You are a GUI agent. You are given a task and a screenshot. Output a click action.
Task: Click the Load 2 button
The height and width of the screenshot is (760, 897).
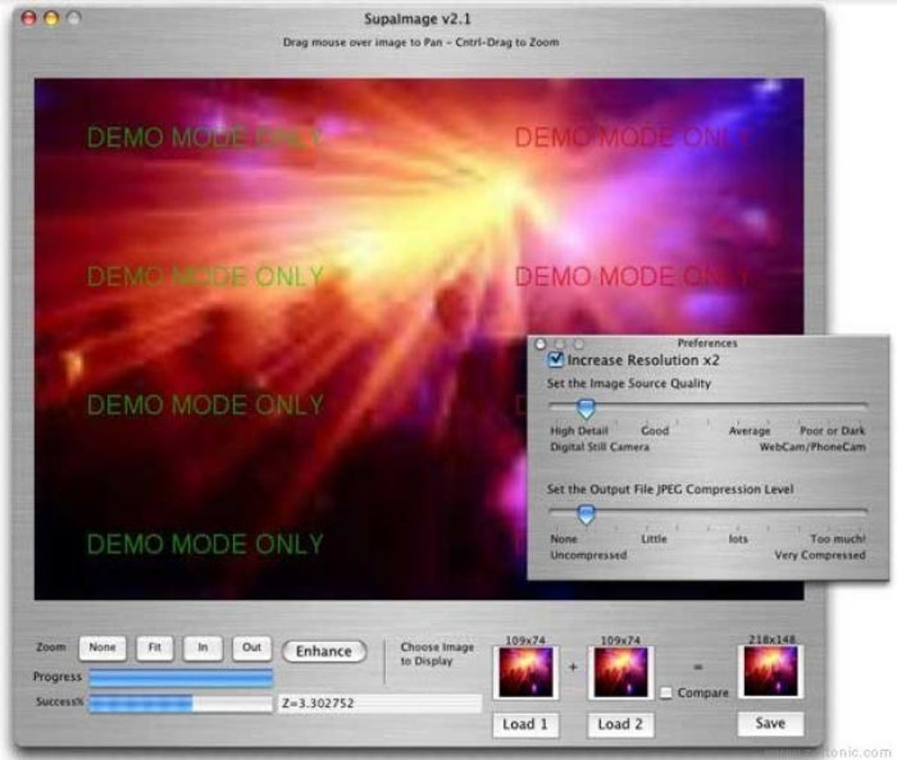pyautogui.click(x=620, y=725)
